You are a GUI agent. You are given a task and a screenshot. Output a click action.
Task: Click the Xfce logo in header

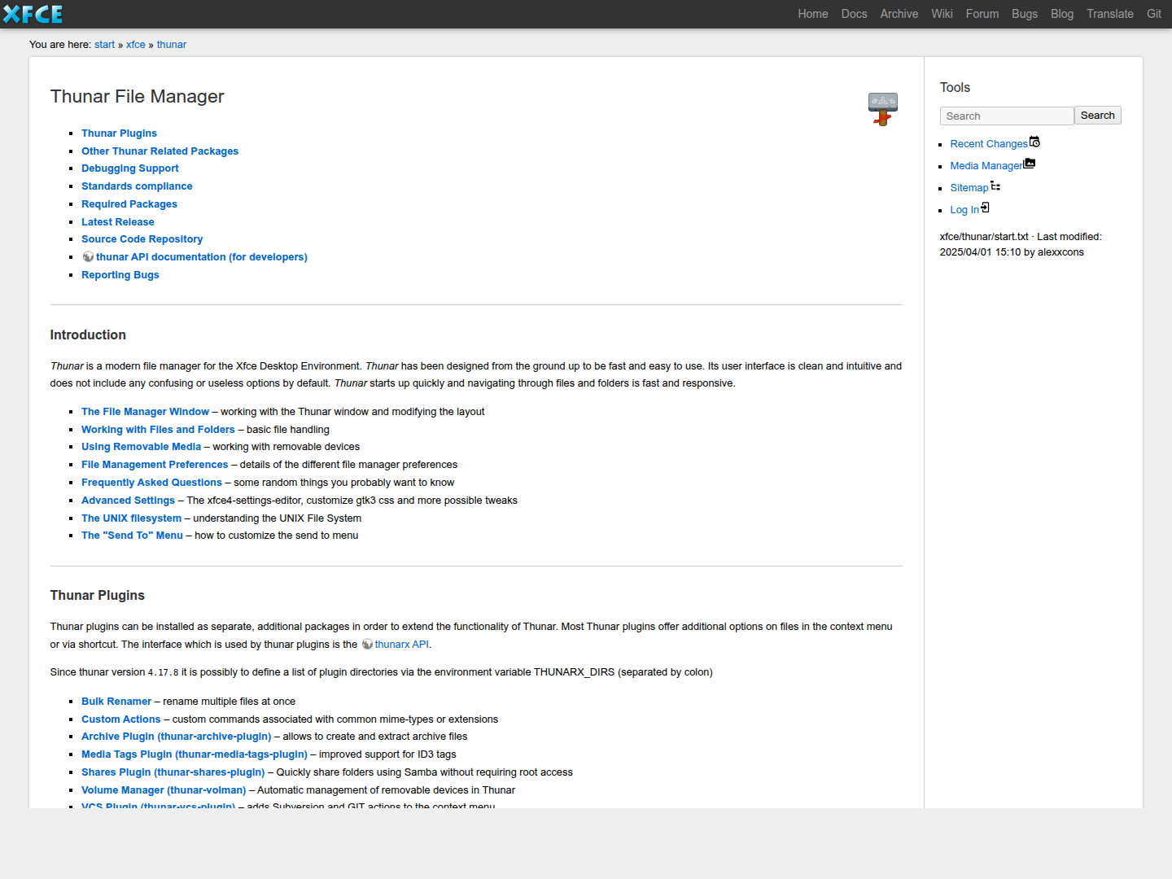point(33,14)
